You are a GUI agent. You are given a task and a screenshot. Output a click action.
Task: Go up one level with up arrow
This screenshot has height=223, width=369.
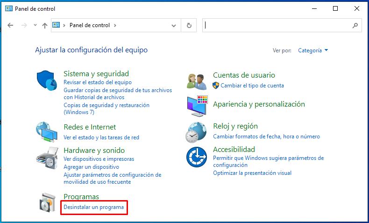(x=45, y=26)
